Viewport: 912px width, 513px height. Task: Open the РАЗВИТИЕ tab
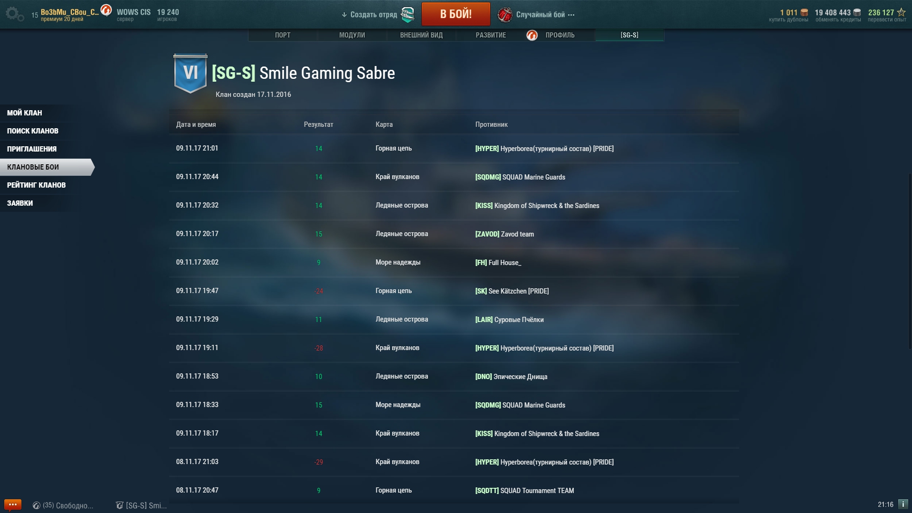pyautogui.click(x=491, y=35)
